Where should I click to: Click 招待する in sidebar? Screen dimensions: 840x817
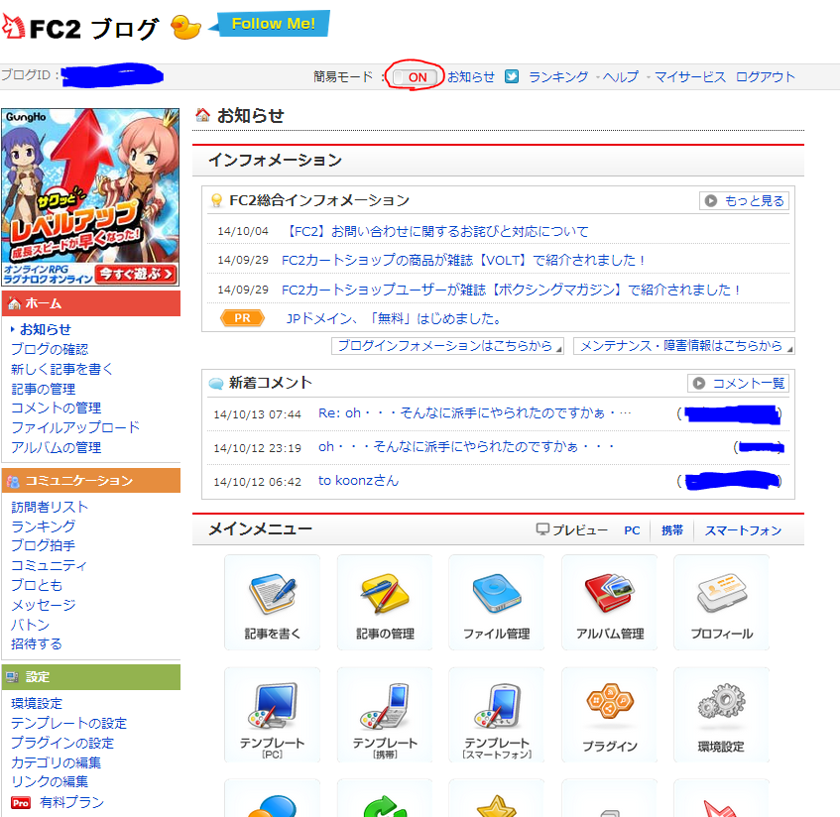(x=37, y=643)
